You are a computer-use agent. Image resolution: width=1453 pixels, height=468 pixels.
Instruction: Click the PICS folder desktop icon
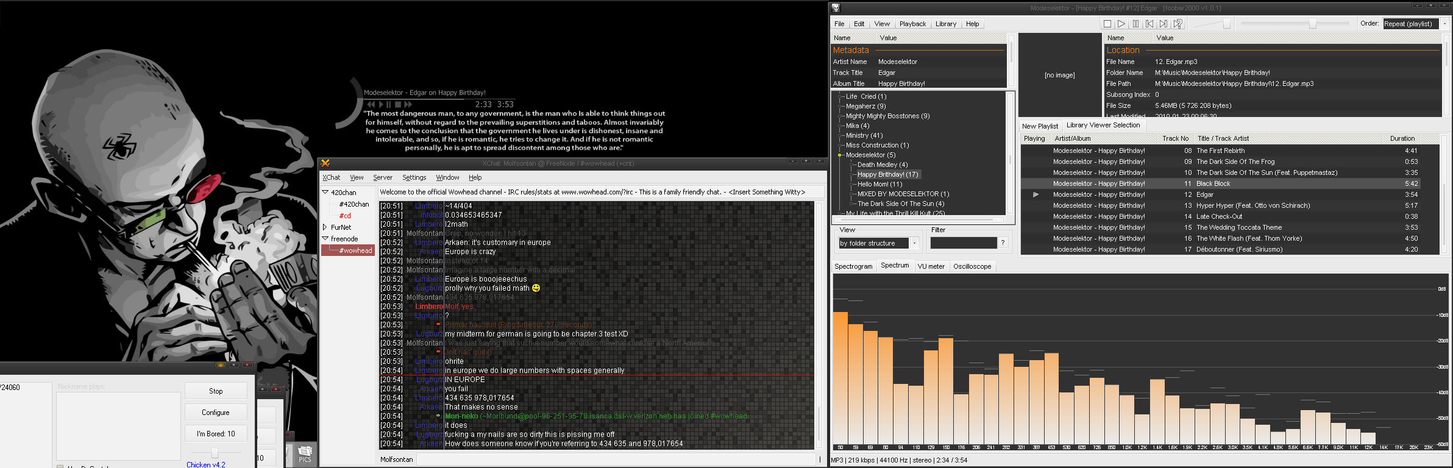(305, 453)
